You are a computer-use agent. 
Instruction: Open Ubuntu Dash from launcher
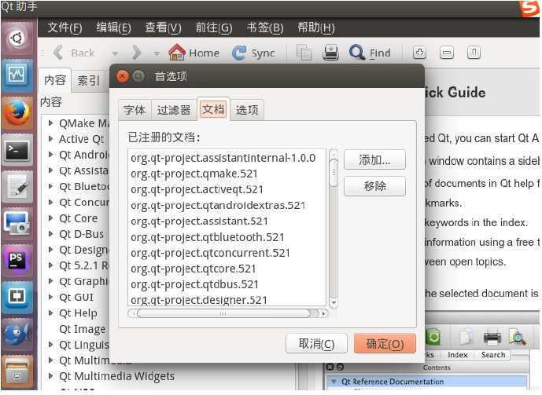(x=17, y=38)
